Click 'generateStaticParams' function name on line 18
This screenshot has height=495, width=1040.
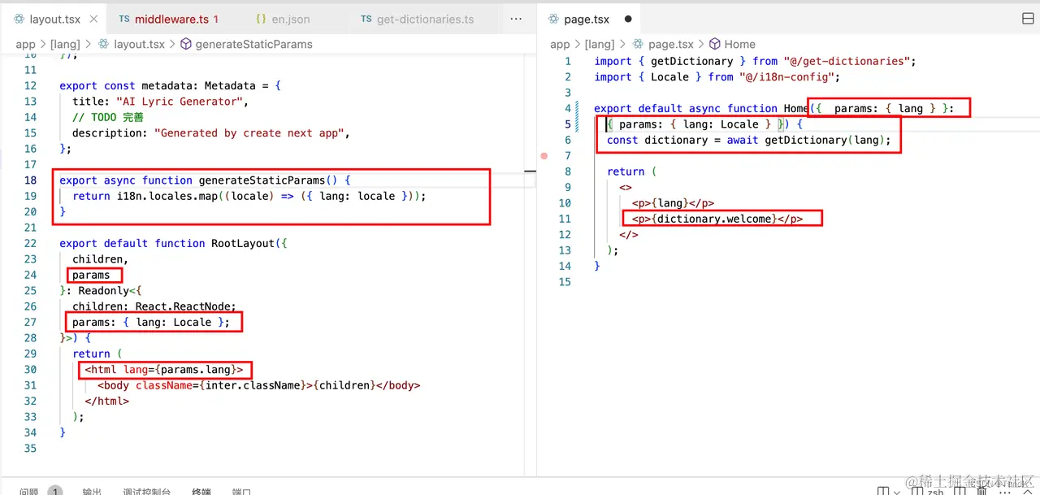(x=262, y=180)
